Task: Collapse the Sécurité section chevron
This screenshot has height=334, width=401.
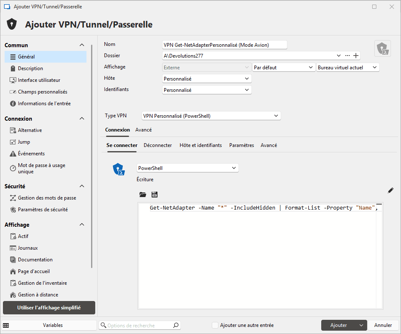Action: pyautogui.click(x=82, y=186)
